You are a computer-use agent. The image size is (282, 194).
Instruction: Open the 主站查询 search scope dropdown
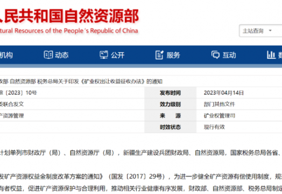(x=260, y=31)
